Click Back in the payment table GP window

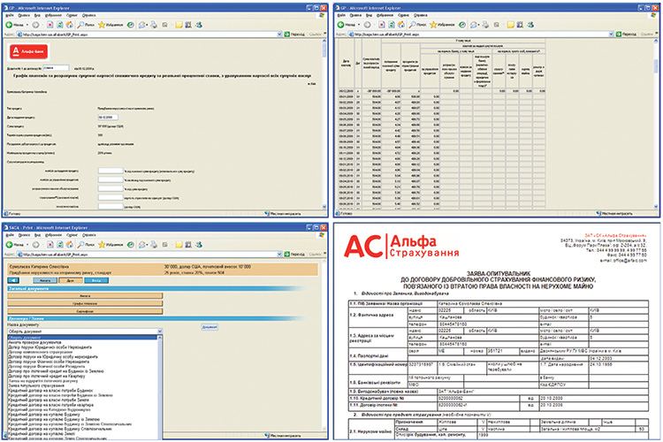click(347, 25)
